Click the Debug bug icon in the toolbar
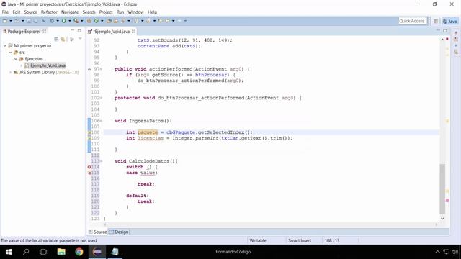Viewport: 461px width, 259px height. pos(52,21)
